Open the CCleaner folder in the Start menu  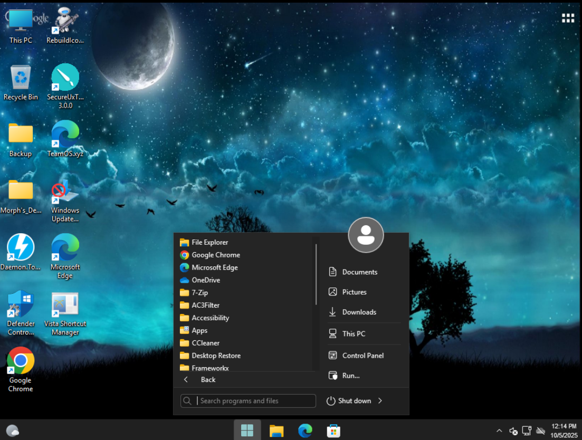[205, 343]
